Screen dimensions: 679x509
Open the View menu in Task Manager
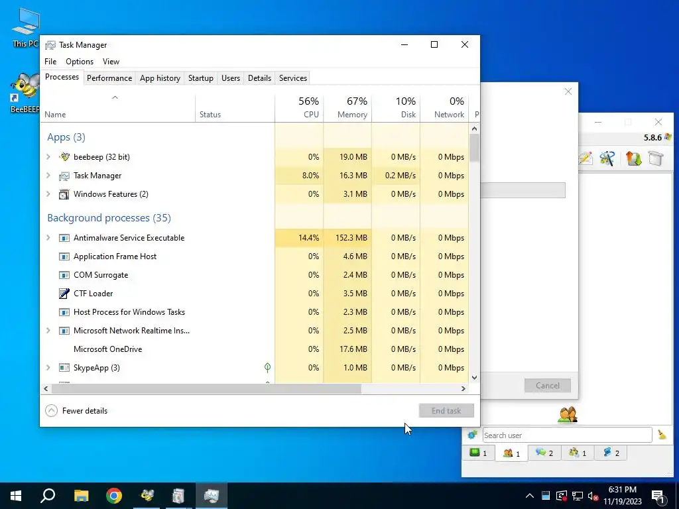click(x=111, y=62)
